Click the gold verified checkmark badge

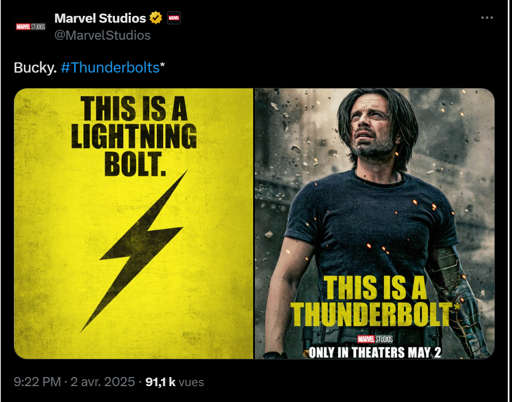click(156, 18)
